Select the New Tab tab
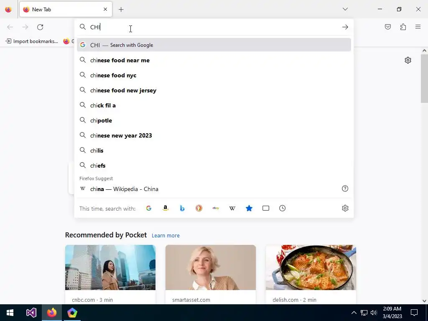This screenshot has height=321, width=428. coord(66,9)
